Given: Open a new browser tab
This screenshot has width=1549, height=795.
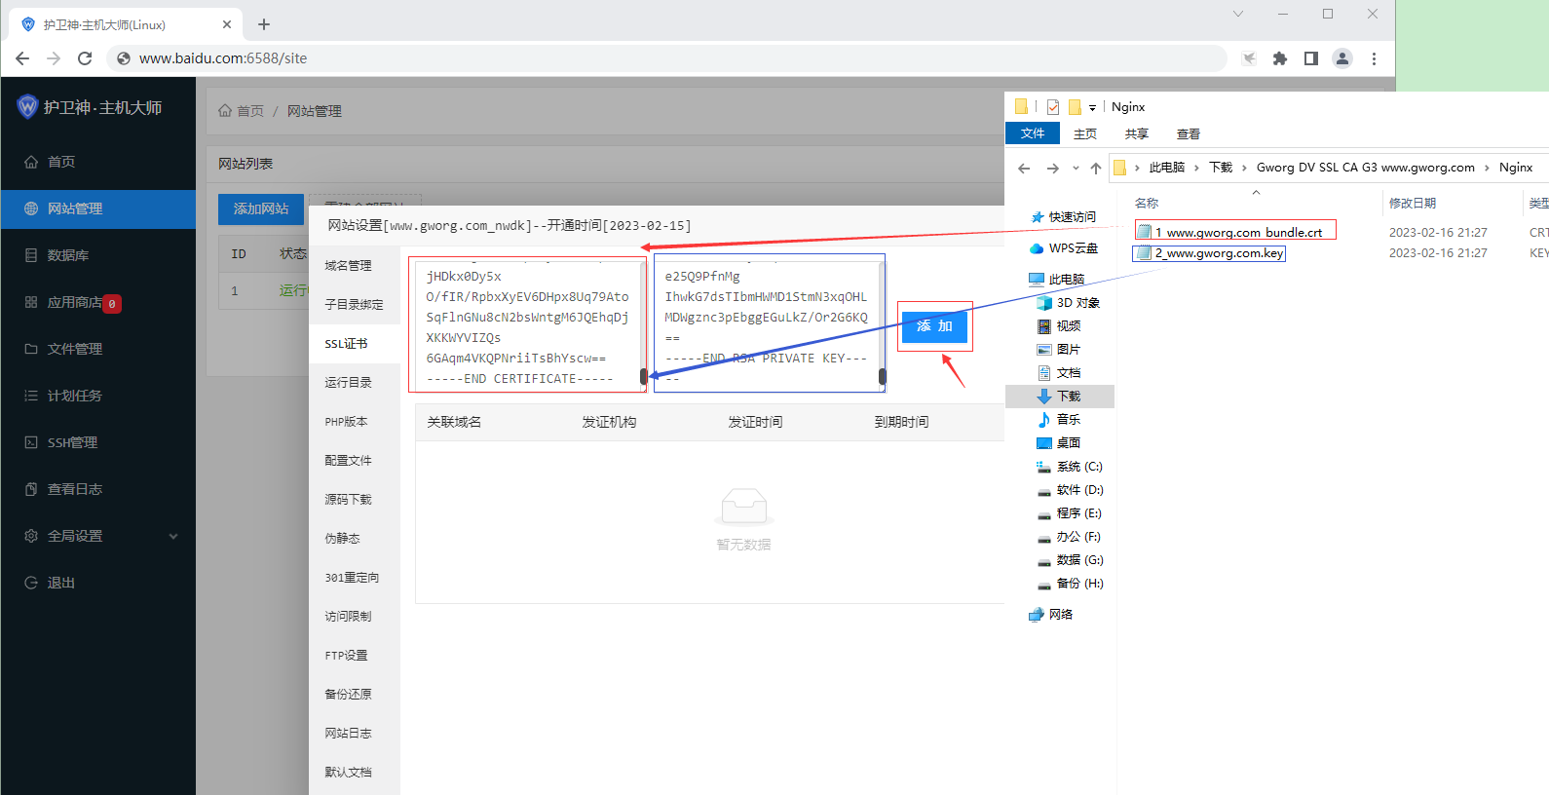Looking at the screenshot, I should 264,24.
